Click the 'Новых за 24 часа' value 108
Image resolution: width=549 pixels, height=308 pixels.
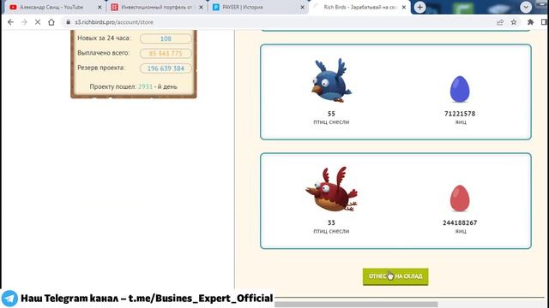(166, 38)
